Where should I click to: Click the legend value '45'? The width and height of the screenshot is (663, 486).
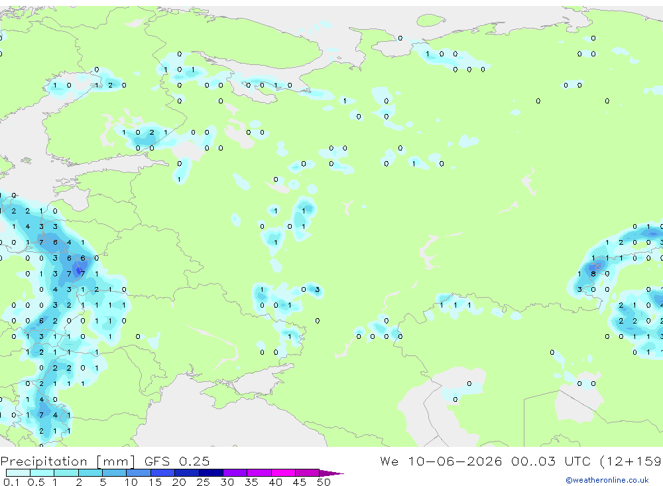(300, 482)
